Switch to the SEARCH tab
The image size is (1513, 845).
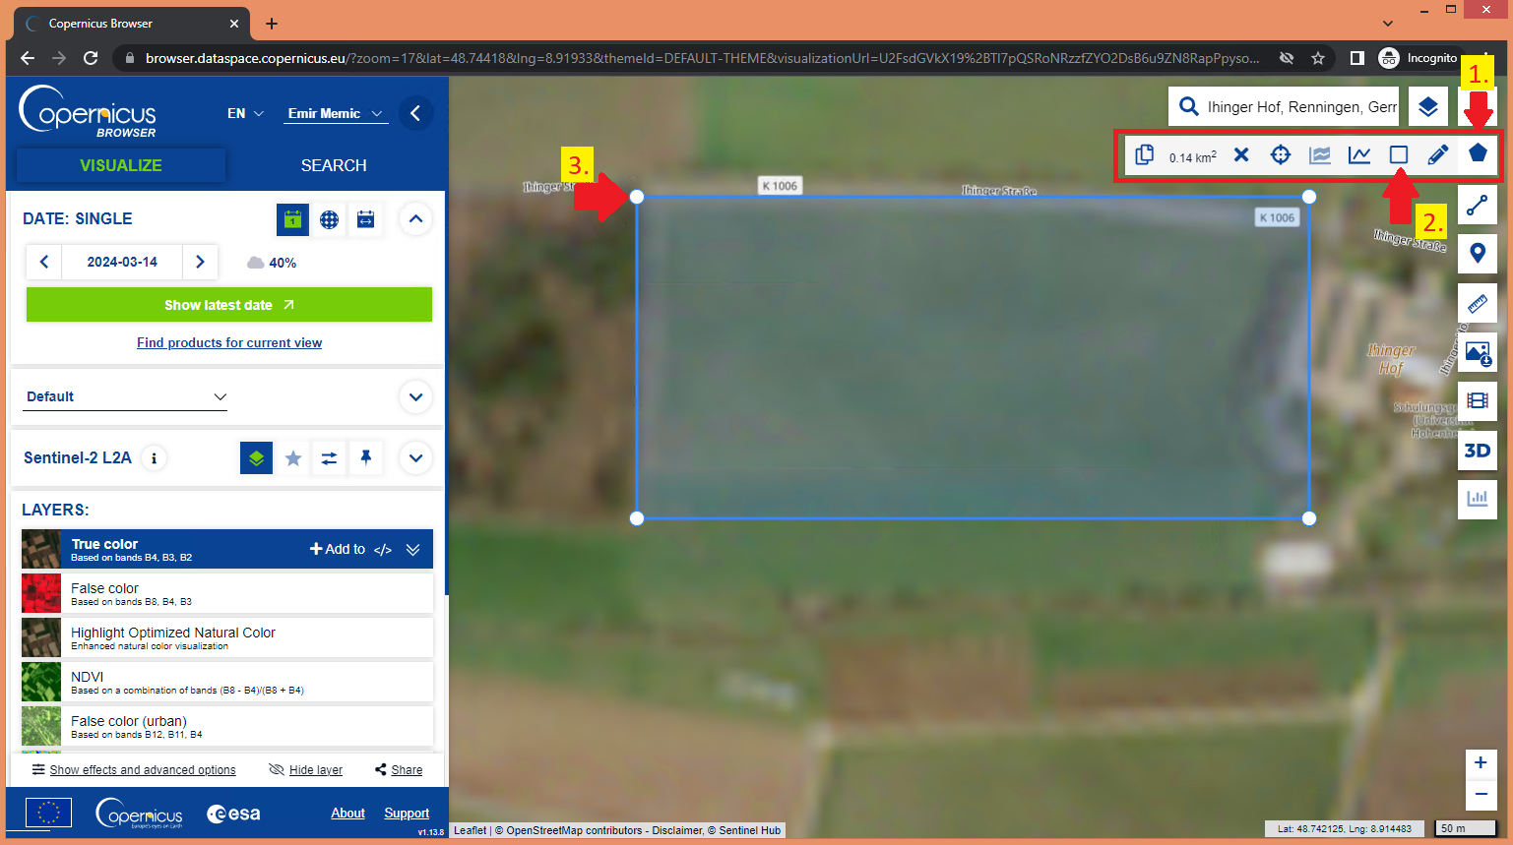334,165
